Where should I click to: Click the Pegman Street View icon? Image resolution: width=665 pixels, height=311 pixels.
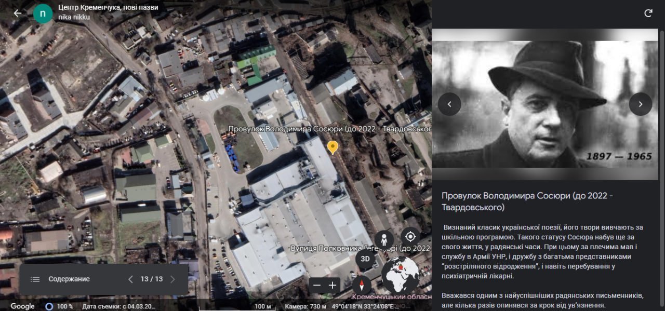(x=384, y=240)
